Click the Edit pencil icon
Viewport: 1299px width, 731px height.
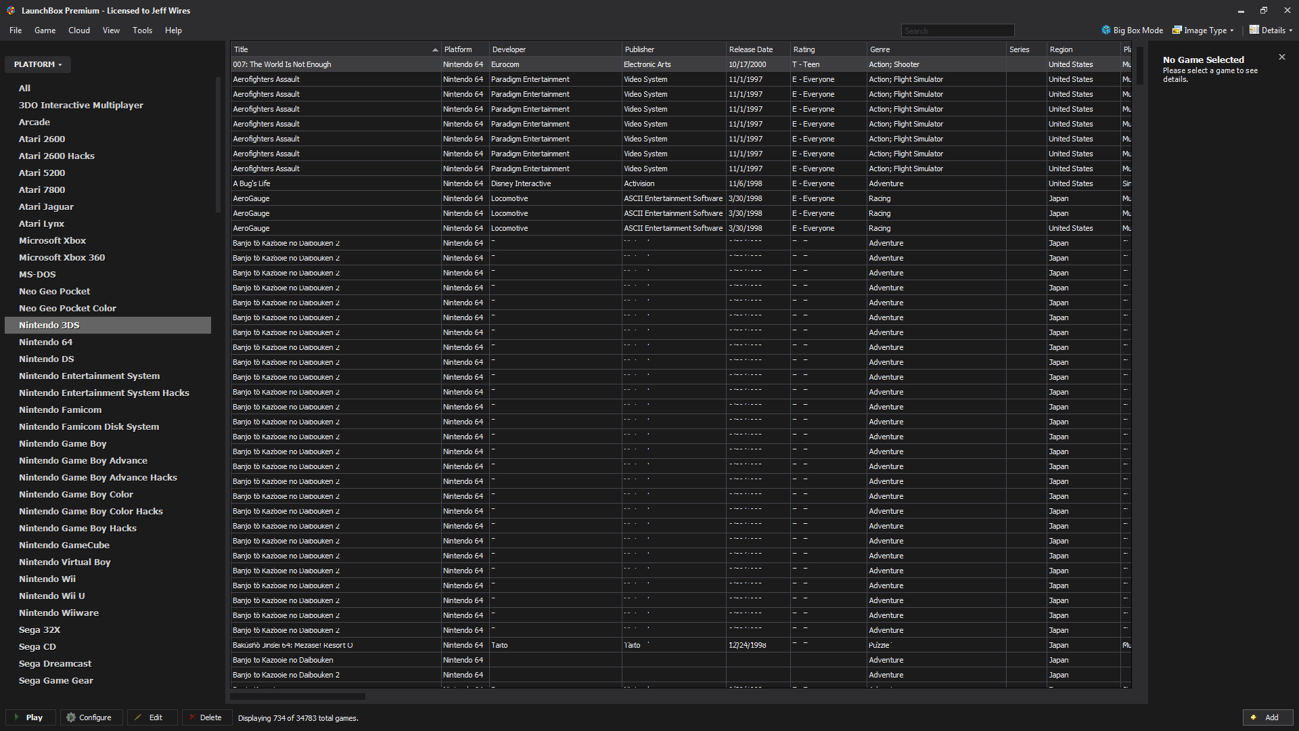tap(138, 717)
